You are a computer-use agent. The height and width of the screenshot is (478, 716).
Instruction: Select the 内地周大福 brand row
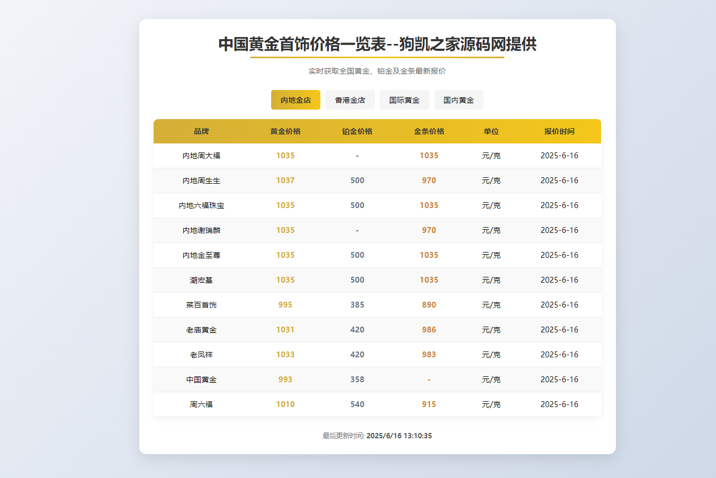tap(201, 156)
